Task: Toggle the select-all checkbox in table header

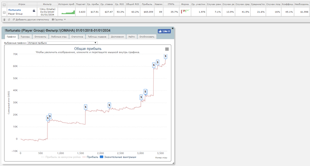Action: click(x=4, y=4)
